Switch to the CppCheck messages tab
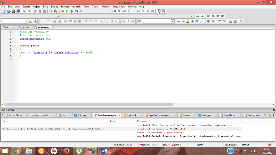Image resolution: width=276 pixels, height=155 pixels. coord(159,115)
